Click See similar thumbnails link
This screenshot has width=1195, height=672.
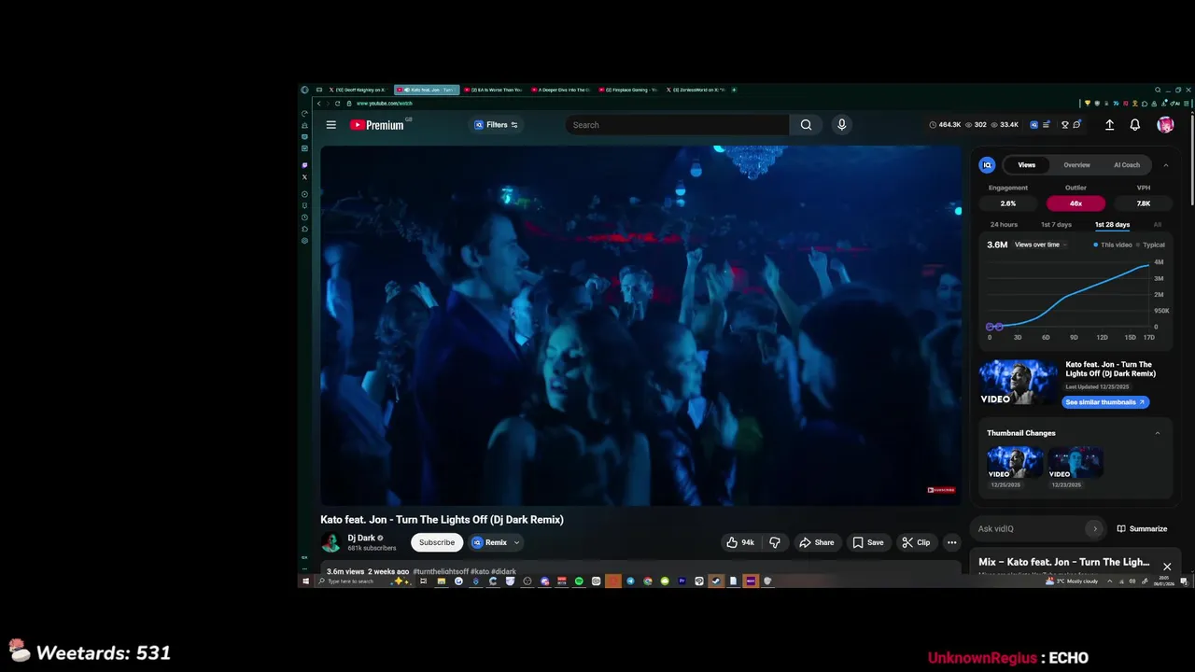[x=1105, y=402]
